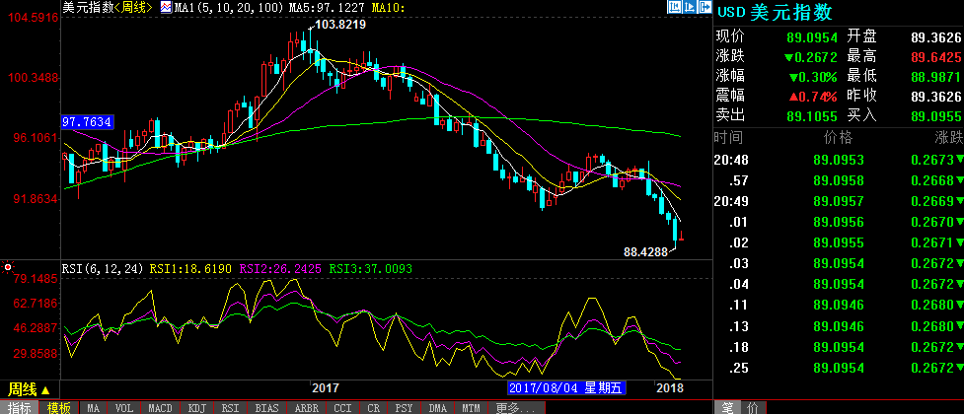Click the second chart tool icon at top right
This screenshot has height=414, width=964.
[688, 7]
